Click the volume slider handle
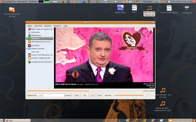 pos(145,95)
